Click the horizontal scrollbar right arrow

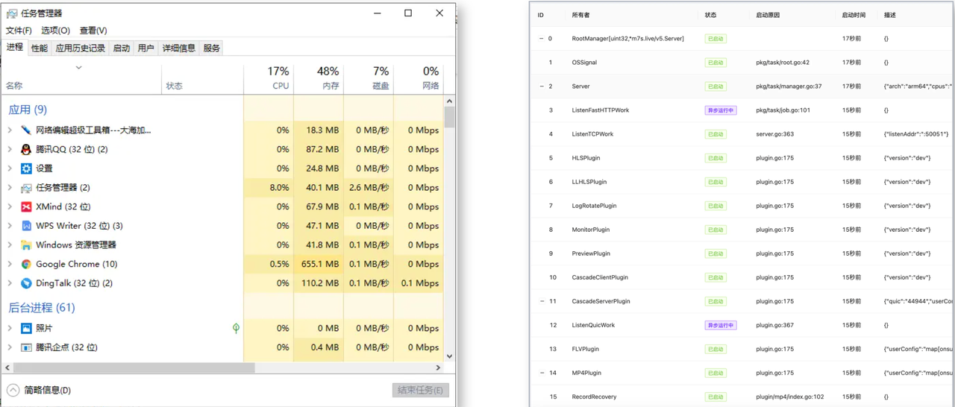438,367
